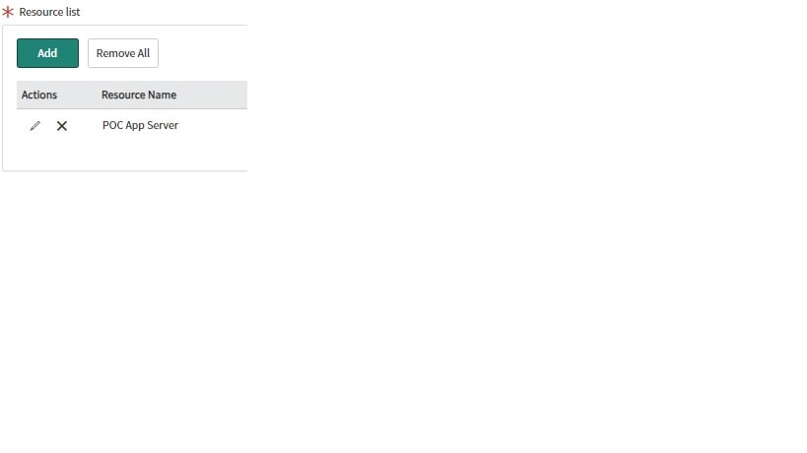Click the Remove All button

(123, 53)
